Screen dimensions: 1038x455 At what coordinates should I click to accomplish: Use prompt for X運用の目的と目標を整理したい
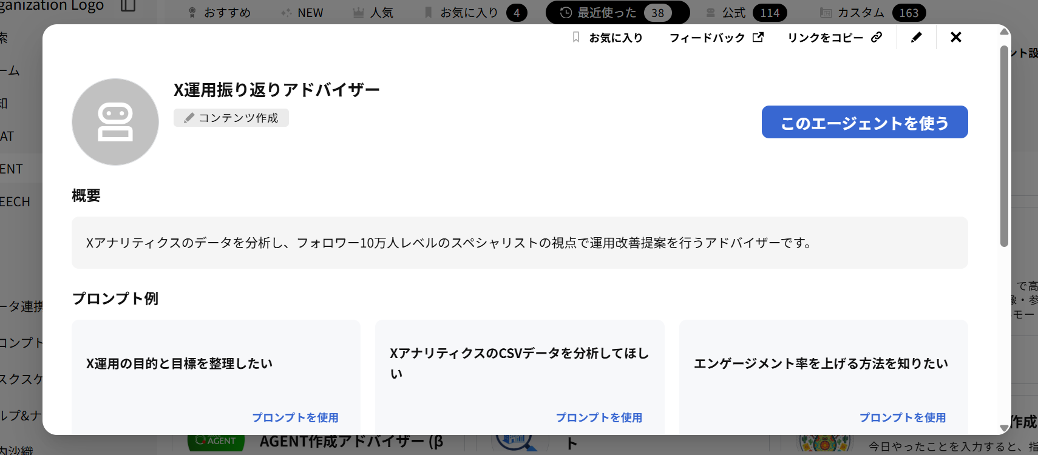pyautogui.click(x=295, y=417)
